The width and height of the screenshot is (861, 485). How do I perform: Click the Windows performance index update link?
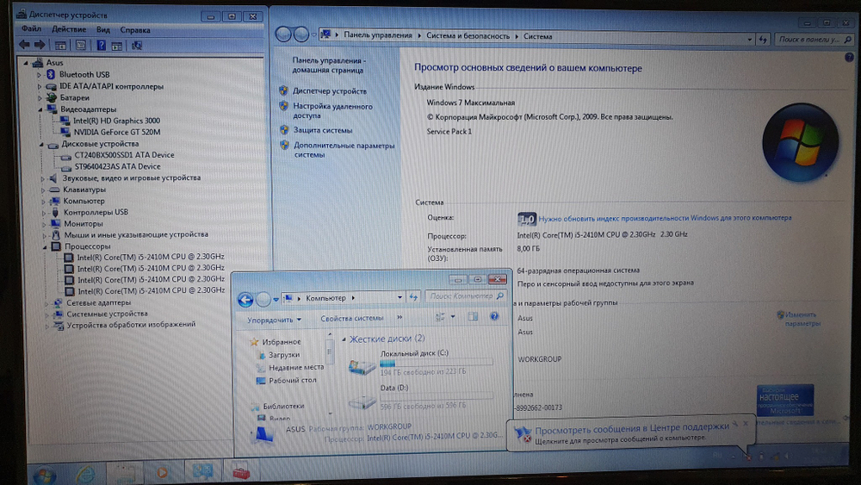pyautogui.click(x=665, y=218)
